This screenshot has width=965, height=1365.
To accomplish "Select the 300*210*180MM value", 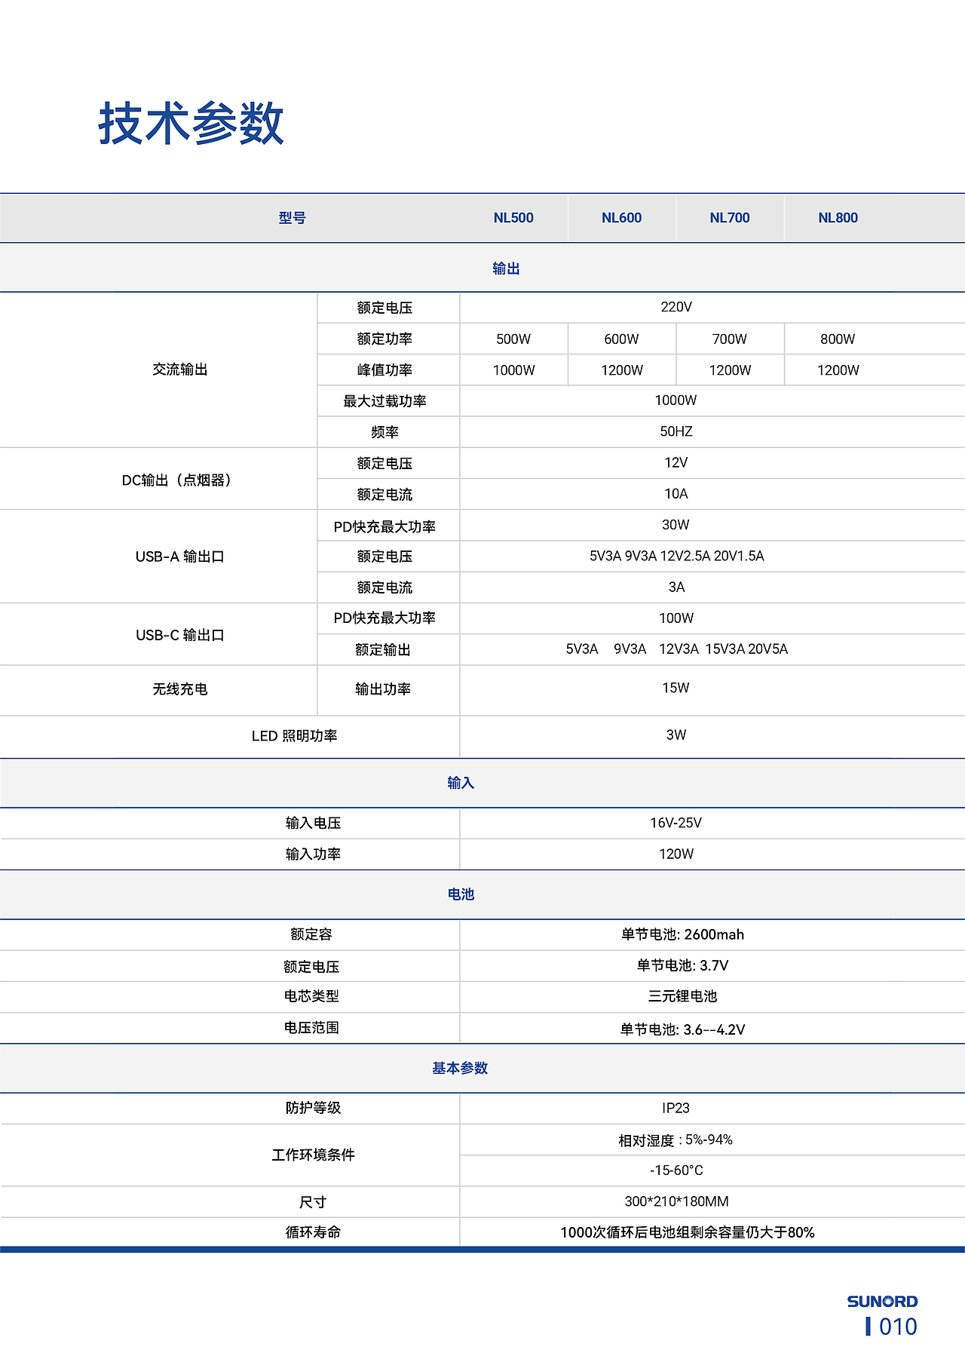I will tap(676, 1201).
